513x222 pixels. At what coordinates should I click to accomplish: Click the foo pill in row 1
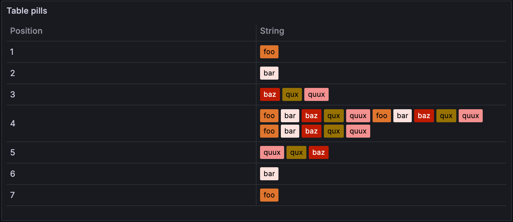tap(269, 52)
